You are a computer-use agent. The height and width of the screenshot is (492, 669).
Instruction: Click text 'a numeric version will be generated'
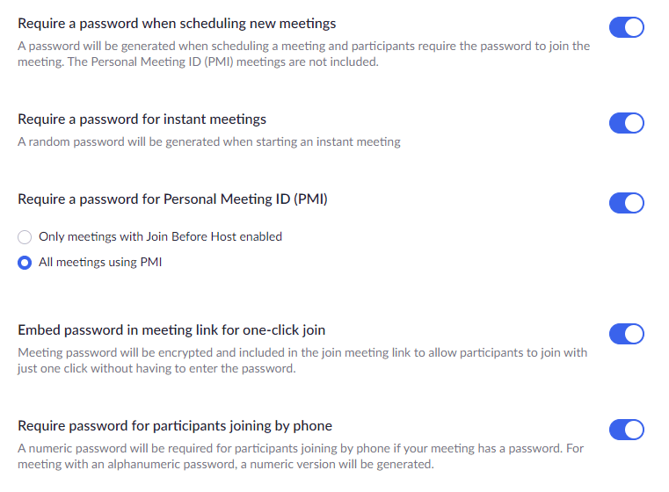[342, 464]
